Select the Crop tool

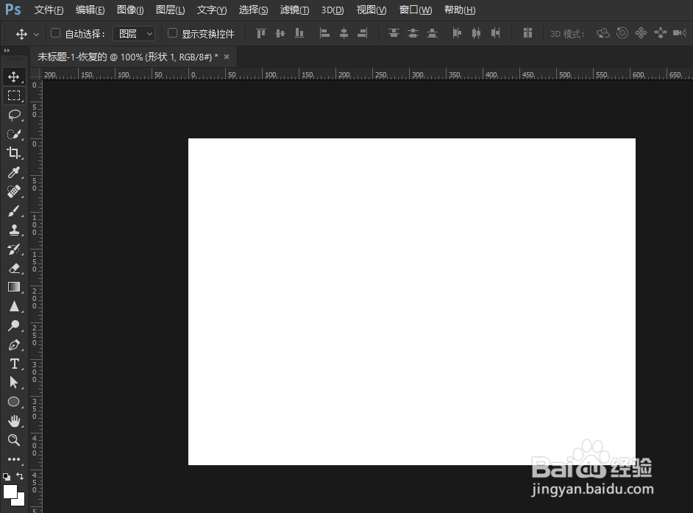tap(14, 153)
